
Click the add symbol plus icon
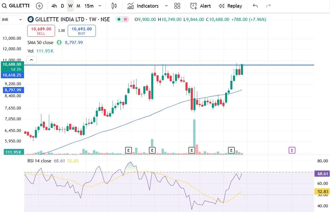tap(39, 6)
